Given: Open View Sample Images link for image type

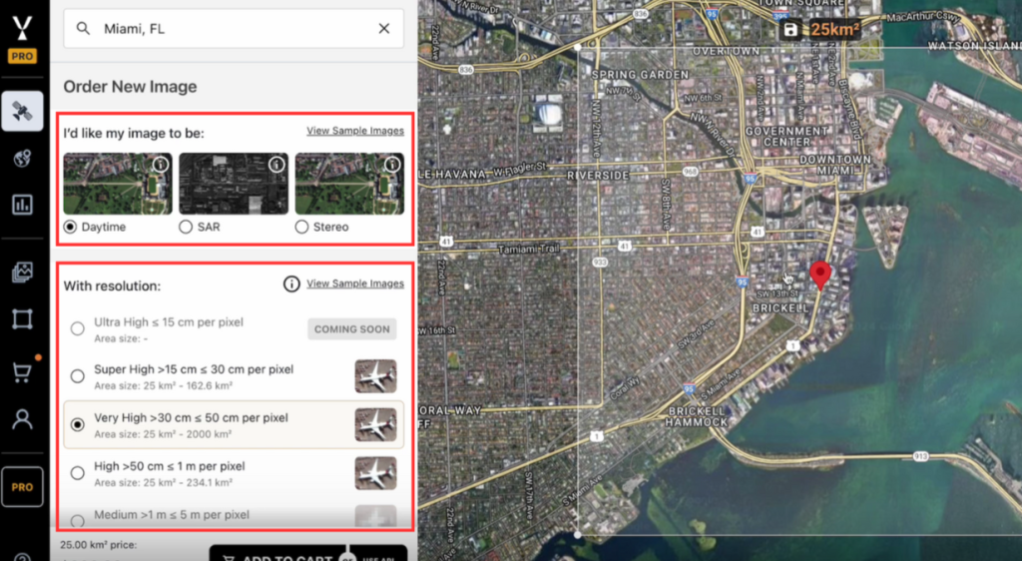Looking at the screenshot, I should tap(354, 131).
